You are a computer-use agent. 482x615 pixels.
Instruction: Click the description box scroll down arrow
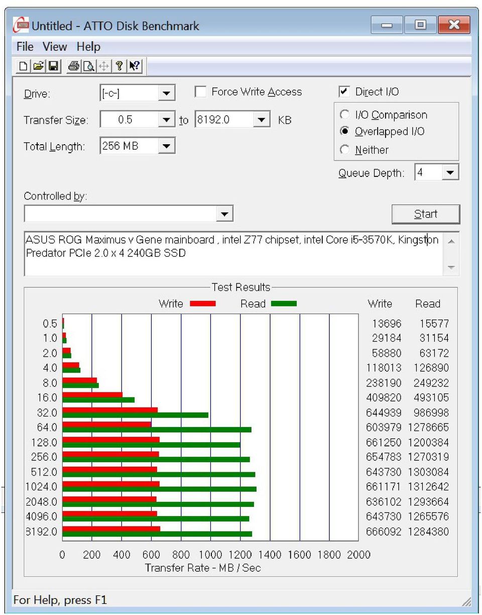point(451,267)
